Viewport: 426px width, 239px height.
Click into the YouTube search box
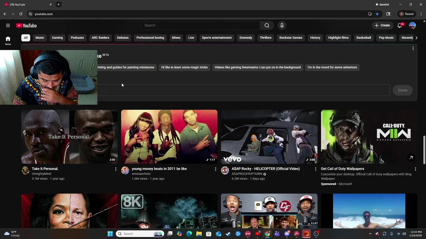tap(201, 26)
